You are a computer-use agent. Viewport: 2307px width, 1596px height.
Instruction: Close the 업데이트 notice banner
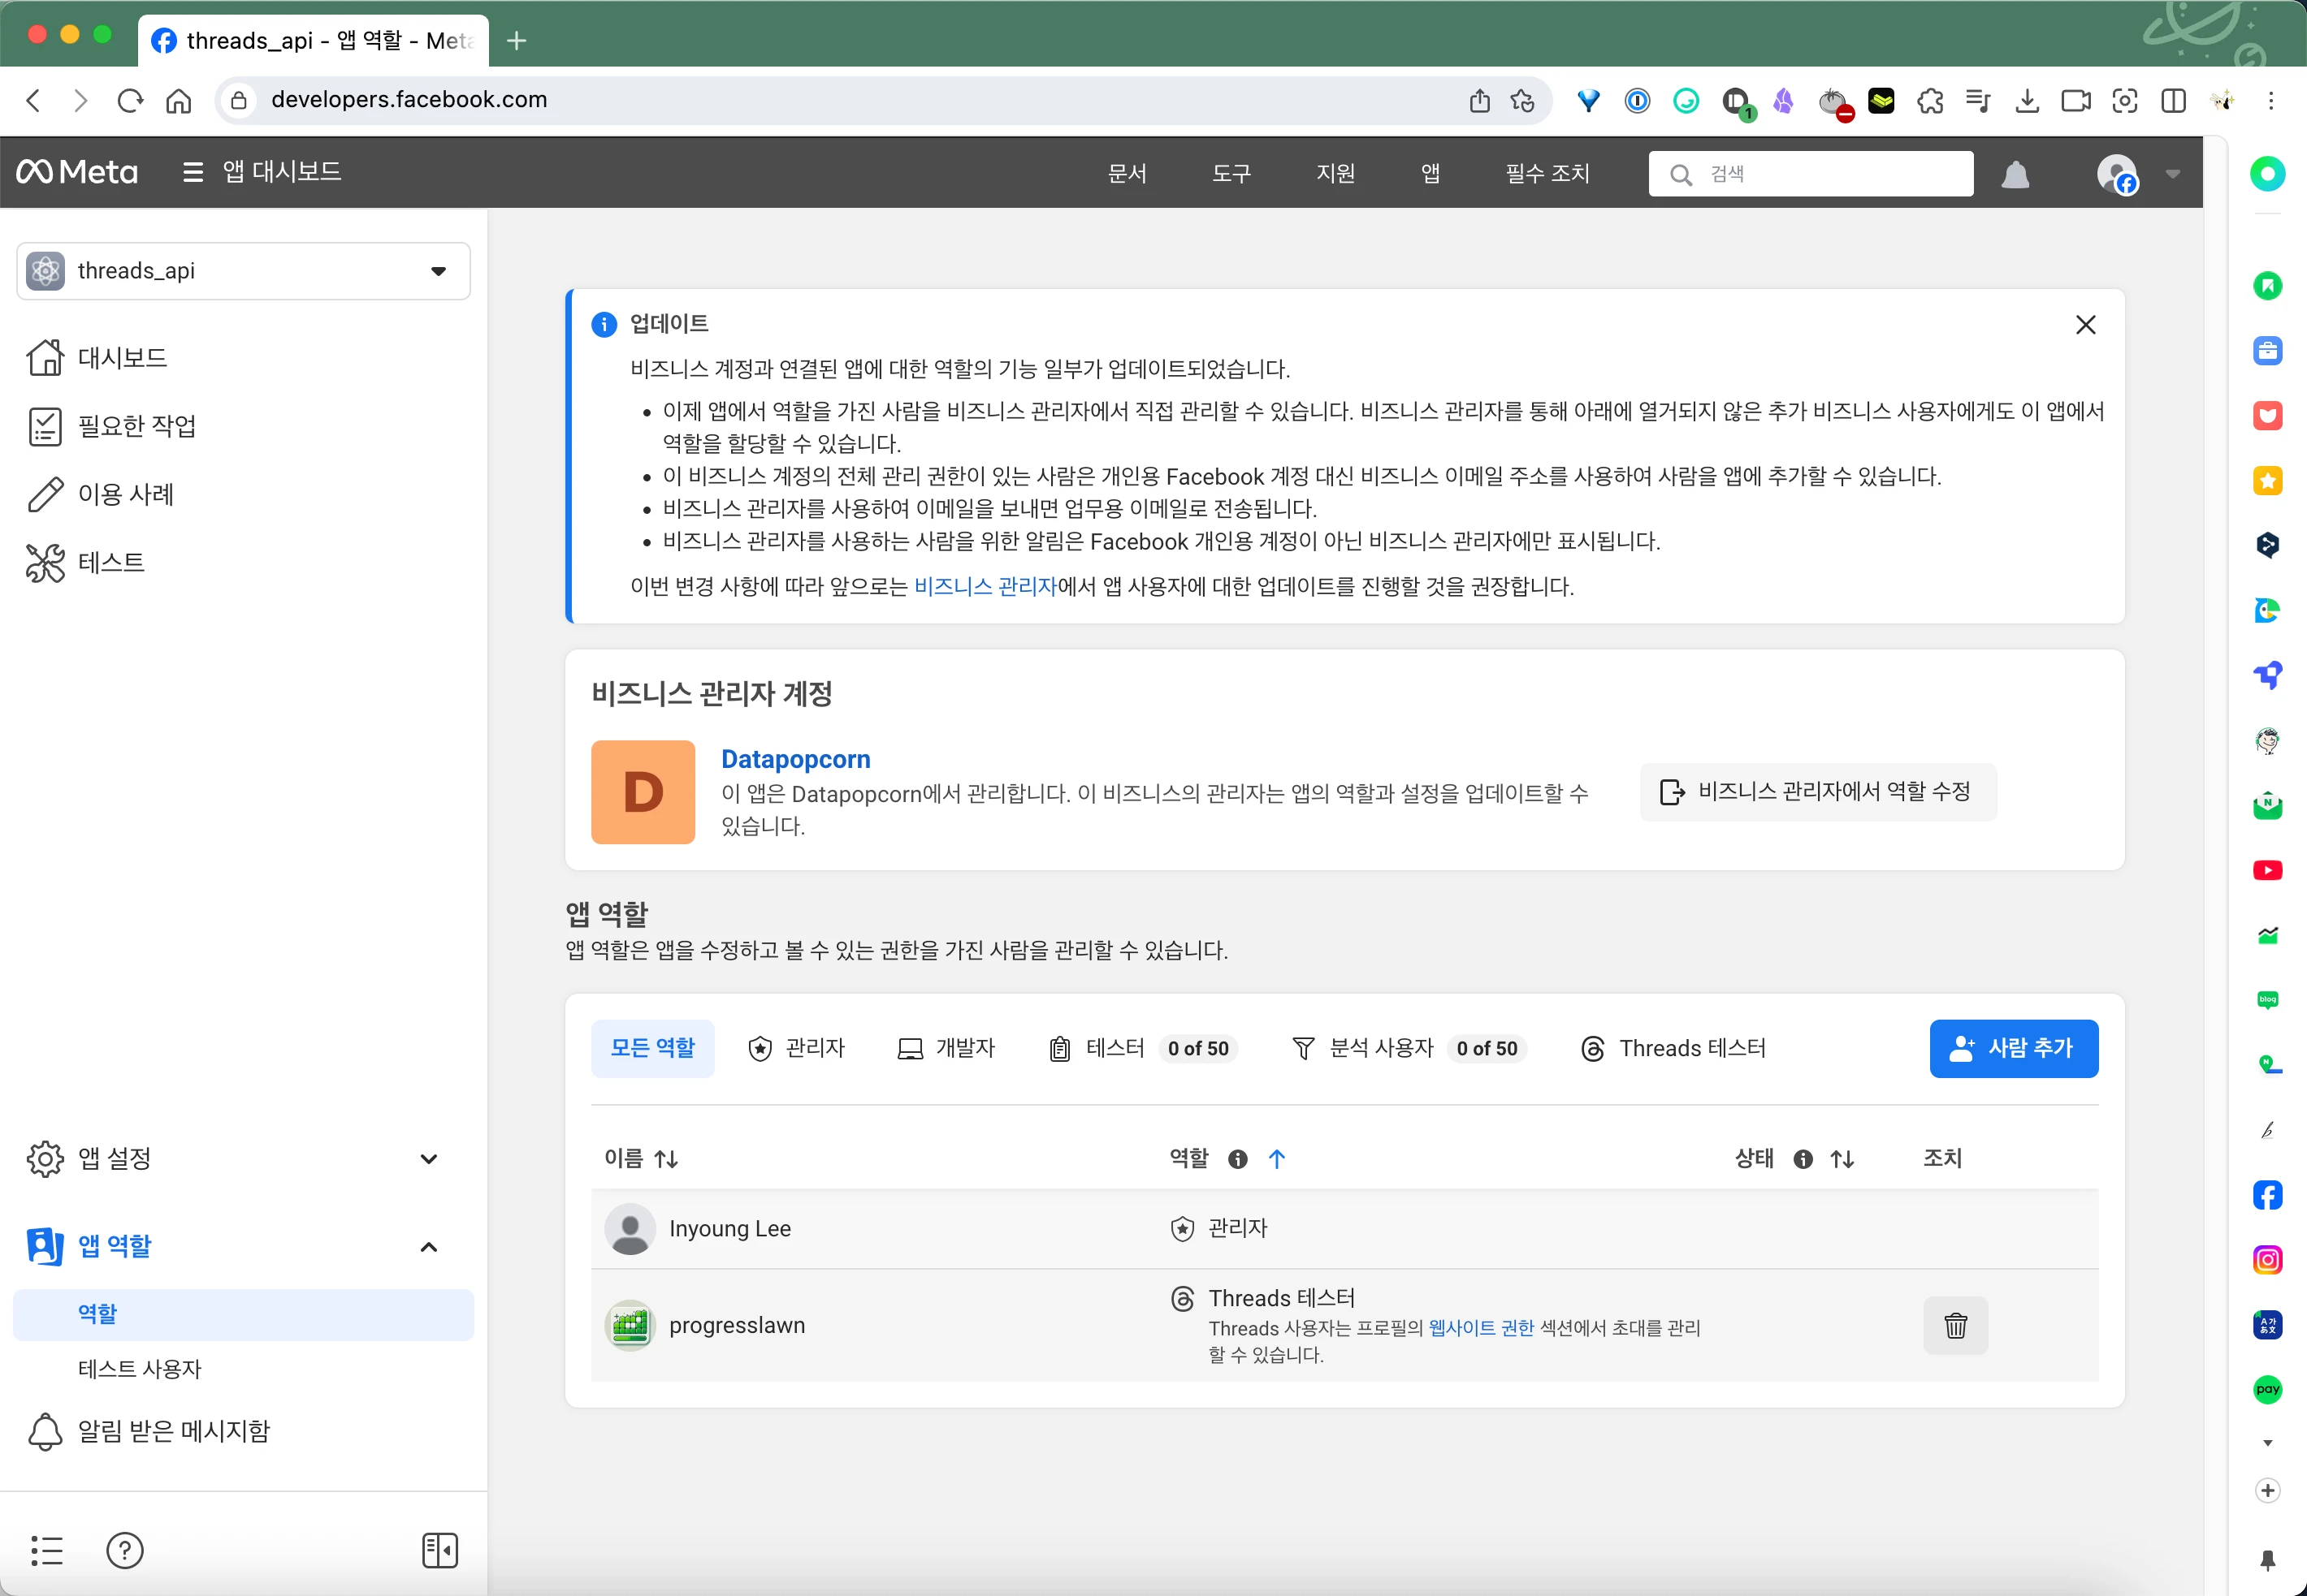click(2085, 325)
